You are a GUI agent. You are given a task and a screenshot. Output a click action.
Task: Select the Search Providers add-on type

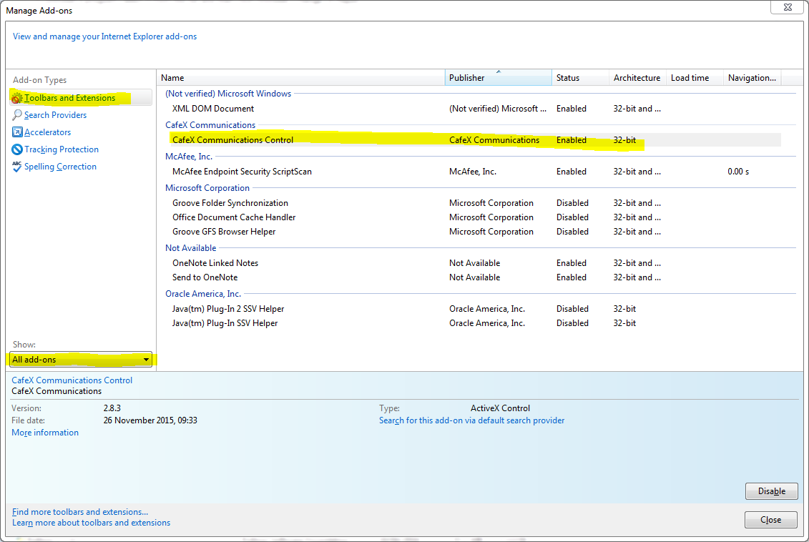55,115
